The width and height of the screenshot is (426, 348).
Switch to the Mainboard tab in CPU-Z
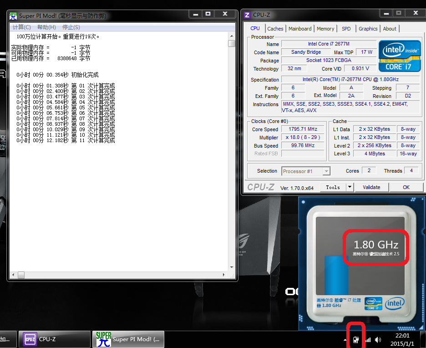click(x=300, y=29)
